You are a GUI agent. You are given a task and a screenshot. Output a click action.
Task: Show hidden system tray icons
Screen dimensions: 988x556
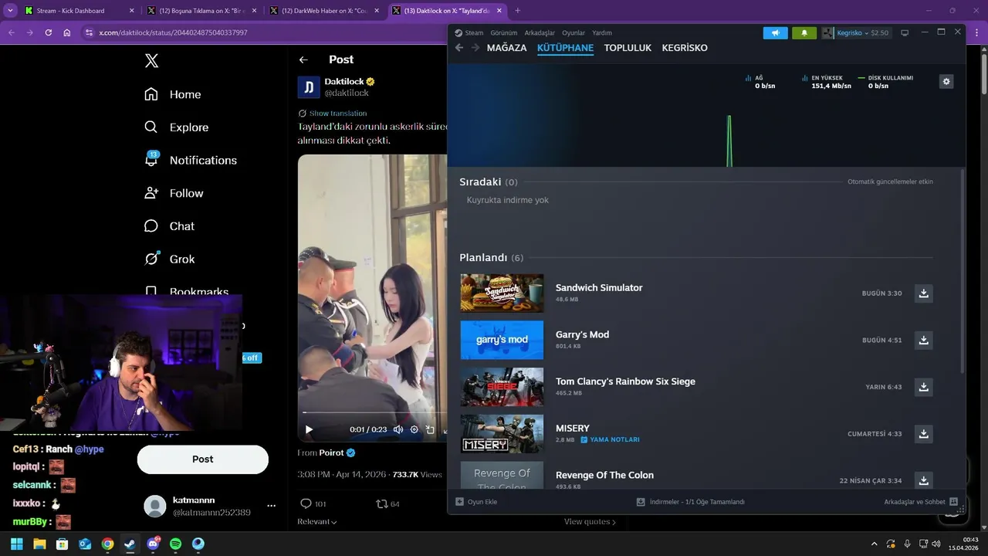[x=874, y=544]
